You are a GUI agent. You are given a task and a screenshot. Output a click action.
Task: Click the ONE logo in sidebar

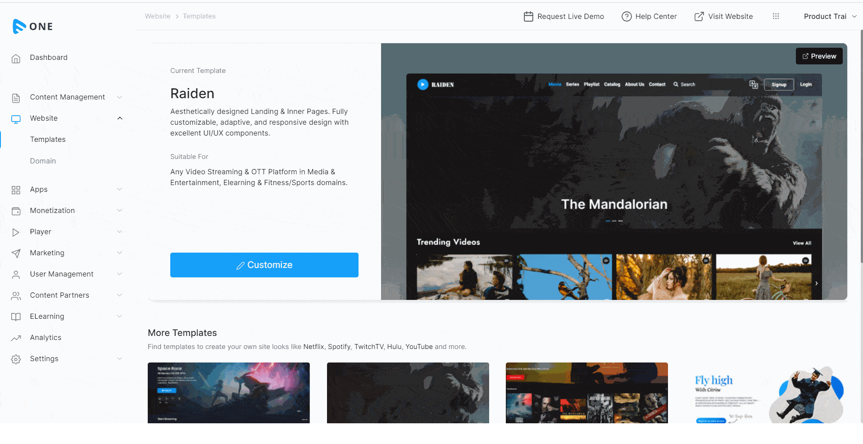coord(32,27)
